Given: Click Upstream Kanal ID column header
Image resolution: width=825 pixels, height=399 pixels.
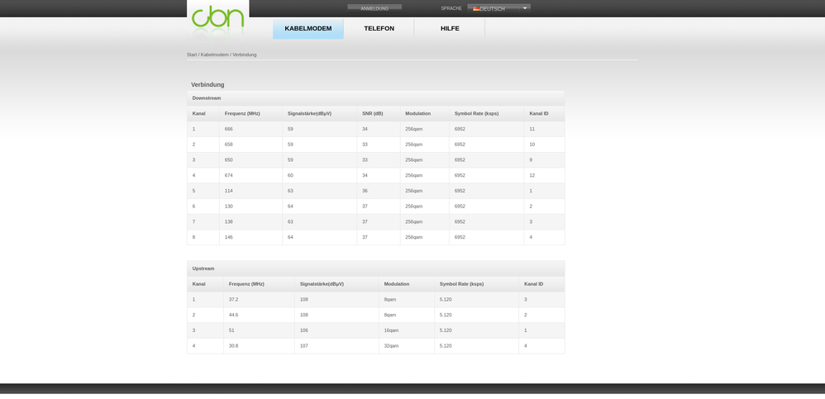Looking at the screenshot, I should click(x=533, y=284).
